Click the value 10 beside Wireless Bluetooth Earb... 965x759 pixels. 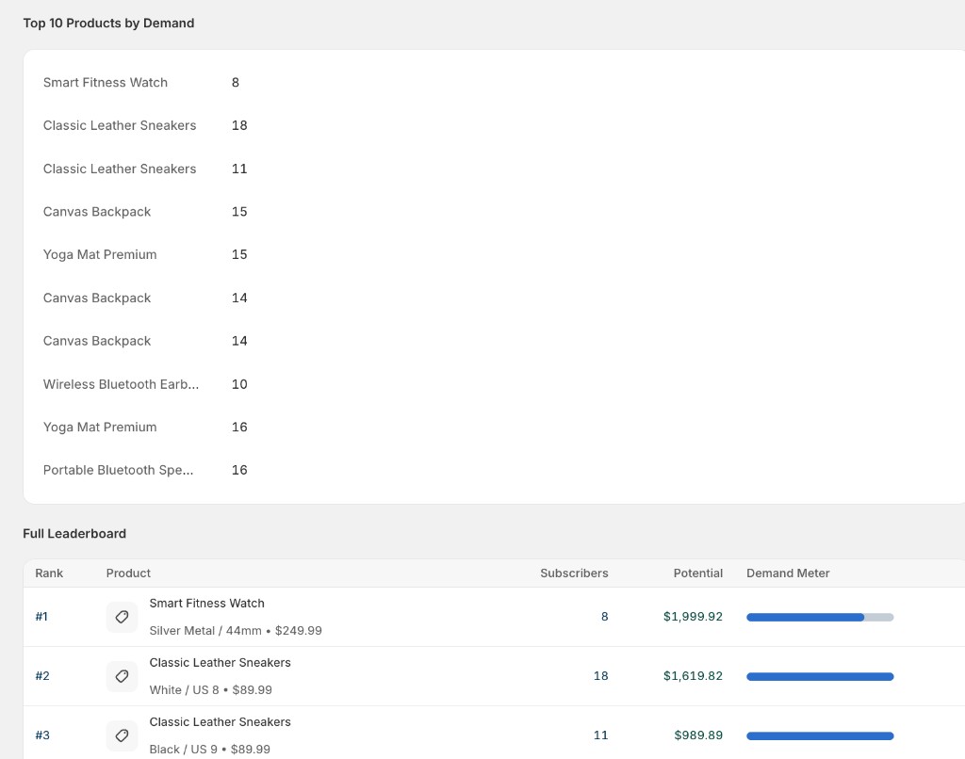pyautogui.click(x=239, y=384)
